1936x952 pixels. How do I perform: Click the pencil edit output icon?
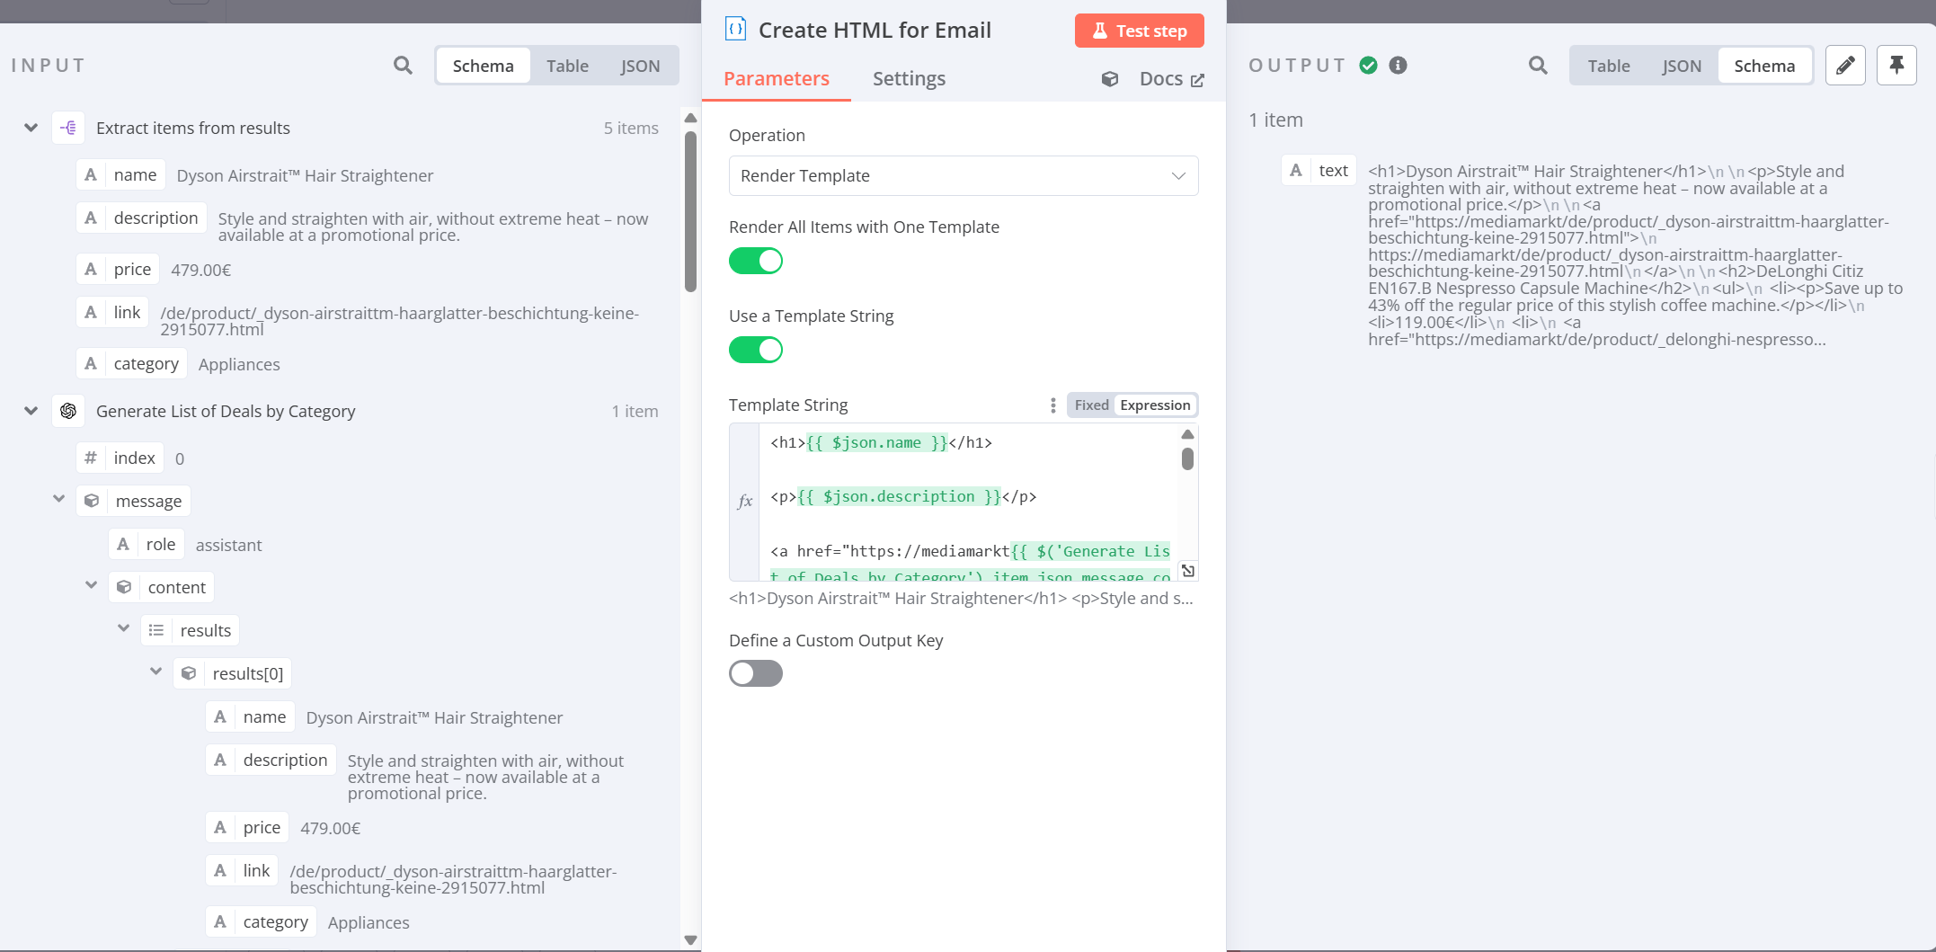coord(1845,66)
